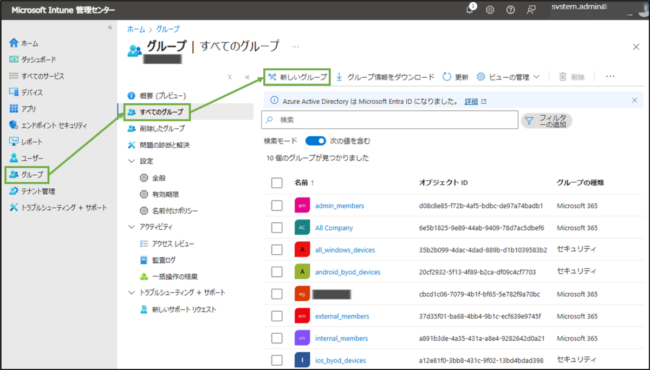Open external_members group link

(342, 316)
